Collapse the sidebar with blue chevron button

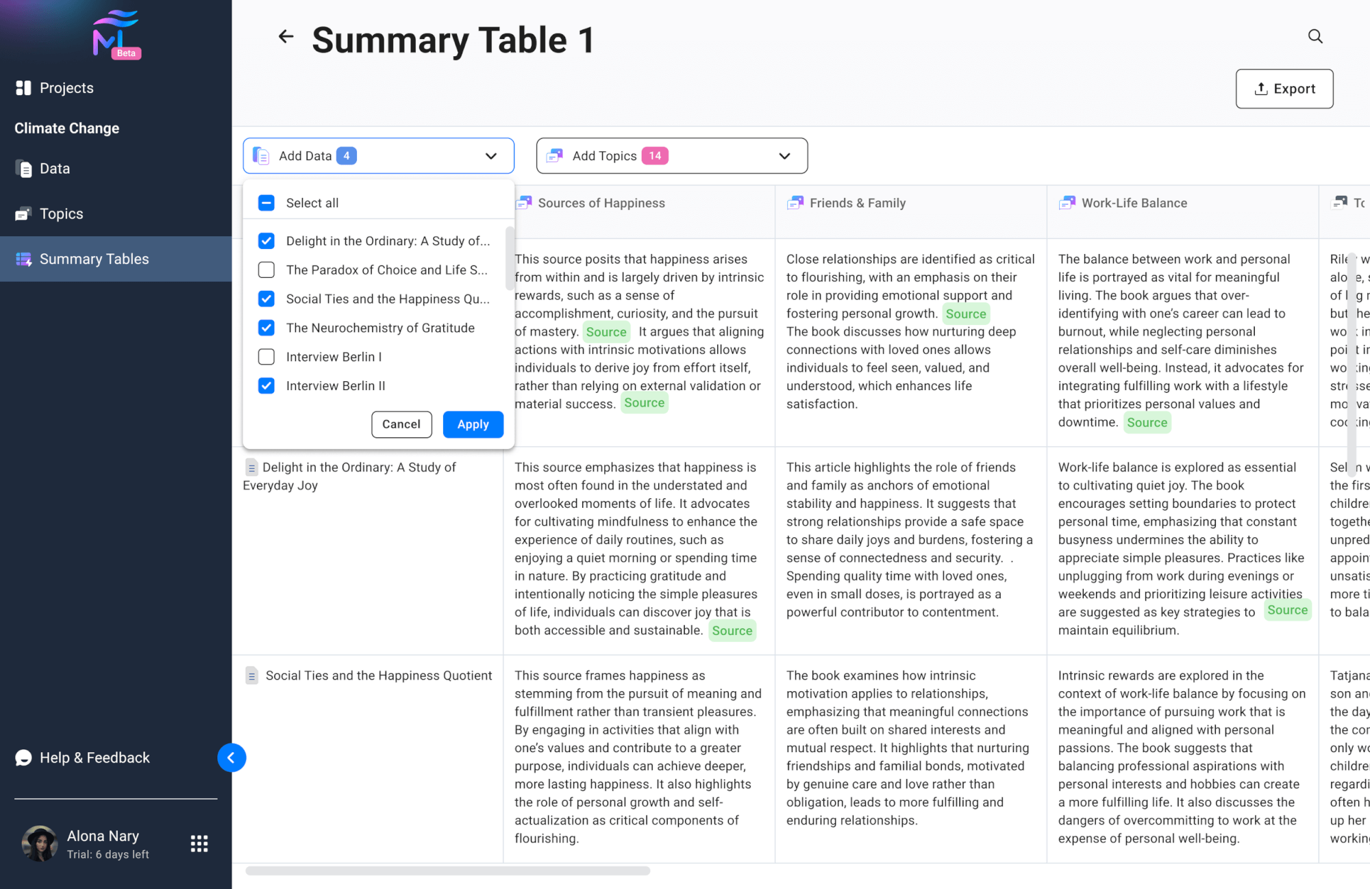tap(232, 758)
